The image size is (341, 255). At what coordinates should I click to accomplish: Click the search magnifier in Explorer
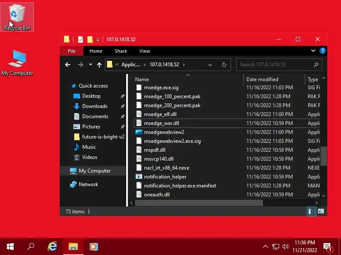point(316,65)
